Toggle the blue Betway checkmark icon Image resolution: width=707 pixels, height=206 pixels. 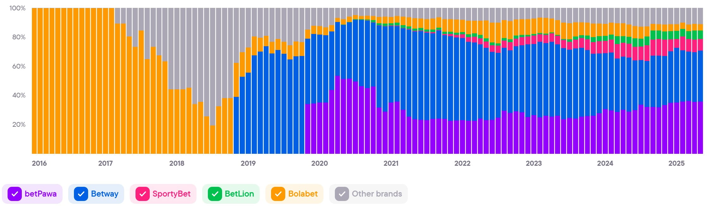[x=81, y=194]
